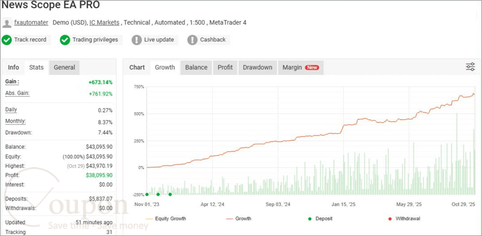Screen dimensions: 482x236
Task: Click the 0.27% daily value
Action: pos(105,111)
